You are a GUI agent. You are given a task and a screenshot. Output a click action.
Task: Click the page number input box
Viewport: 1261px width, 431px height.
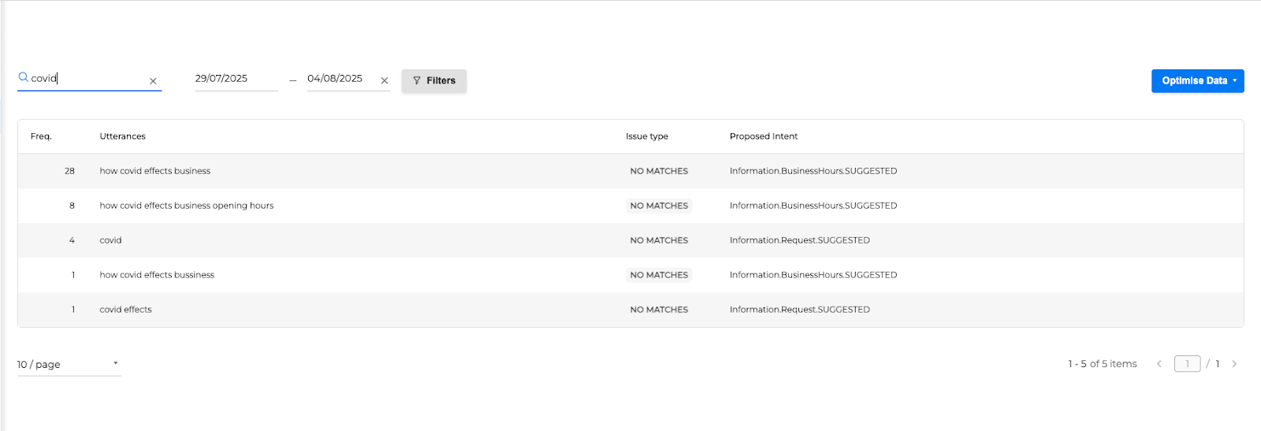coord(1187,364)
